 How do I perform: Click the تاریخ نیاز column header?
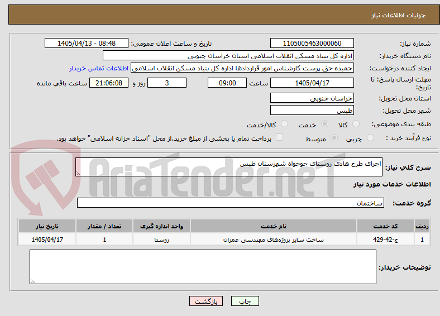pos(47,226)
